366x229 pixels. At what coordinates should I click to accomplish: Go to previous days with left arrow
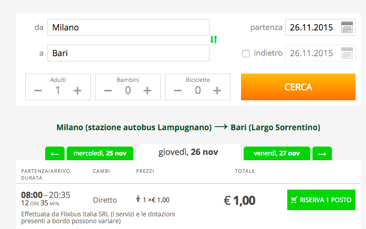pos(55,154)
